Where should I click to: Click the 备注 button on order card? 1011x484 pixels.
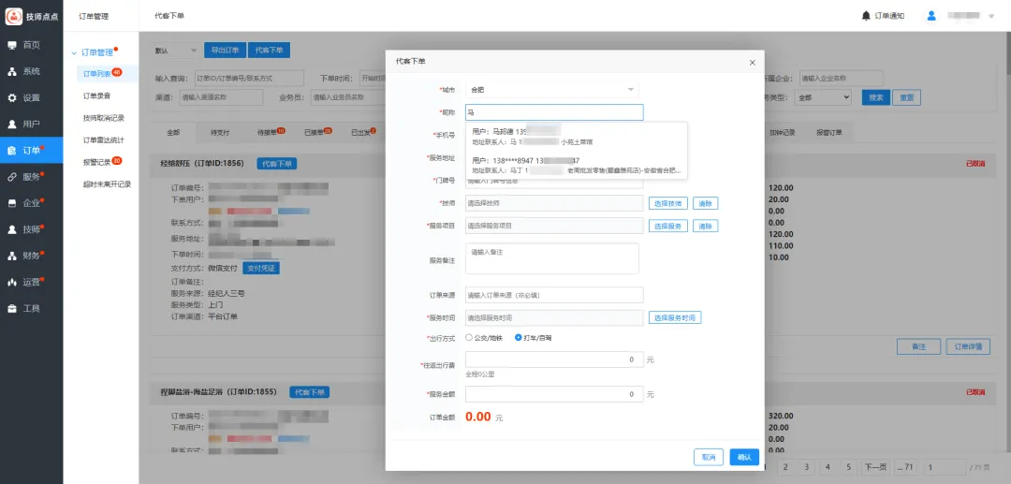tap(919, 346)
